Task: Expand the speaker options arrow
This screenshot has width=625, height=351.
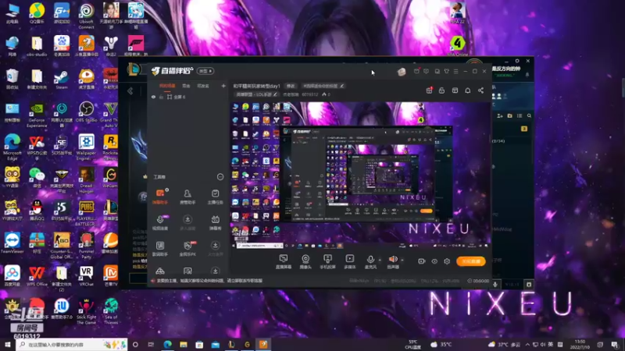Action: (x=402, y=261)
